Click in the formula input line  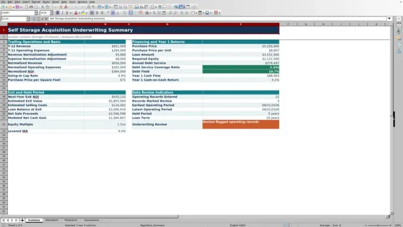218,18
